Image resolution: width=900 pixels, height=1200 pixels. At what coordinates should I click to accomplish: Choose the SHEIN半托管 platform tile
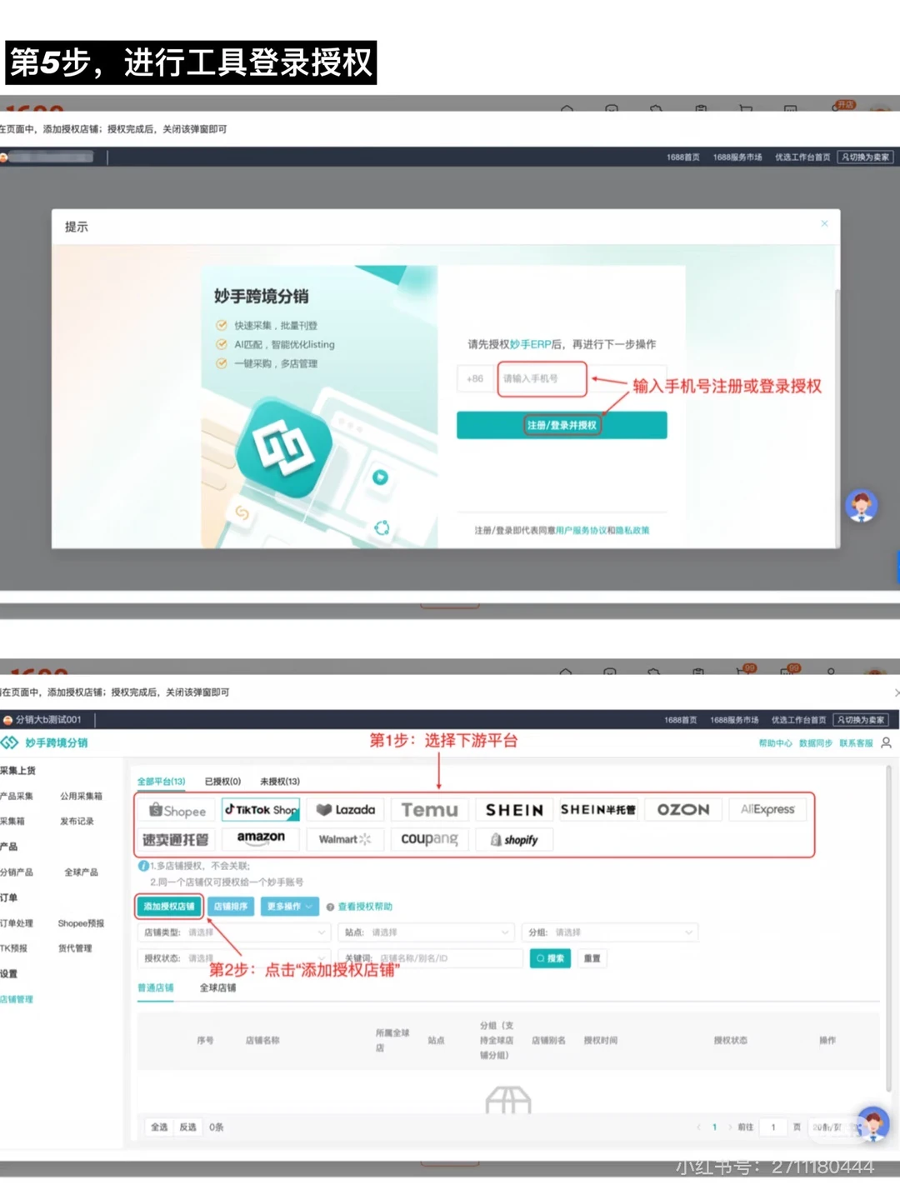tap(598, 810)
